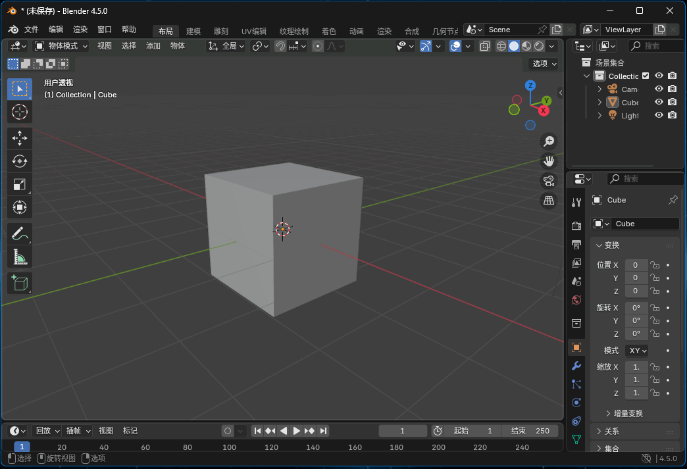The image size is (687, 469).
Task: Open the Modifiers wrench properties tab
Action: tap(576, 366)
